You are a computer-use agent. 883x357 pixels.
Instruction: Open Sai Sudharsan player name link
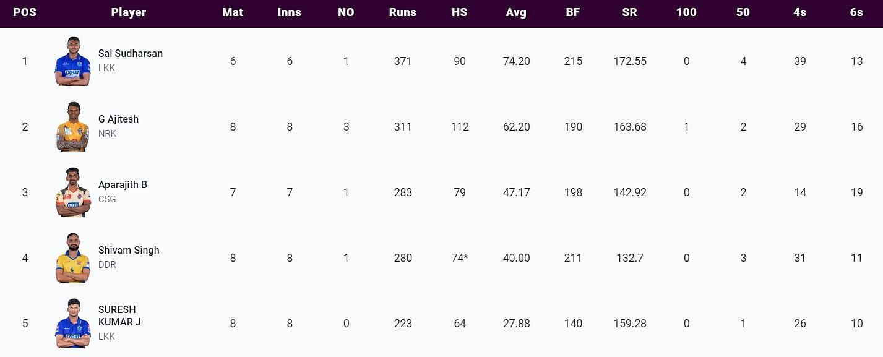[x=131, y=53]
